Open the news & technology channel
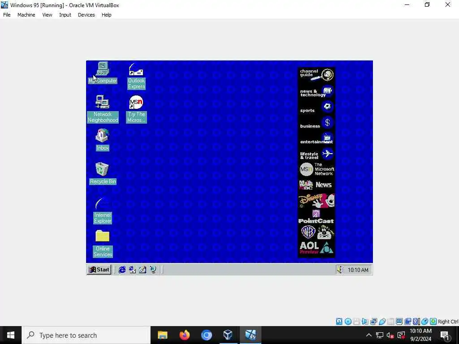Image resolution: width=459 pixels, height=344 pixels. [316, 92]
